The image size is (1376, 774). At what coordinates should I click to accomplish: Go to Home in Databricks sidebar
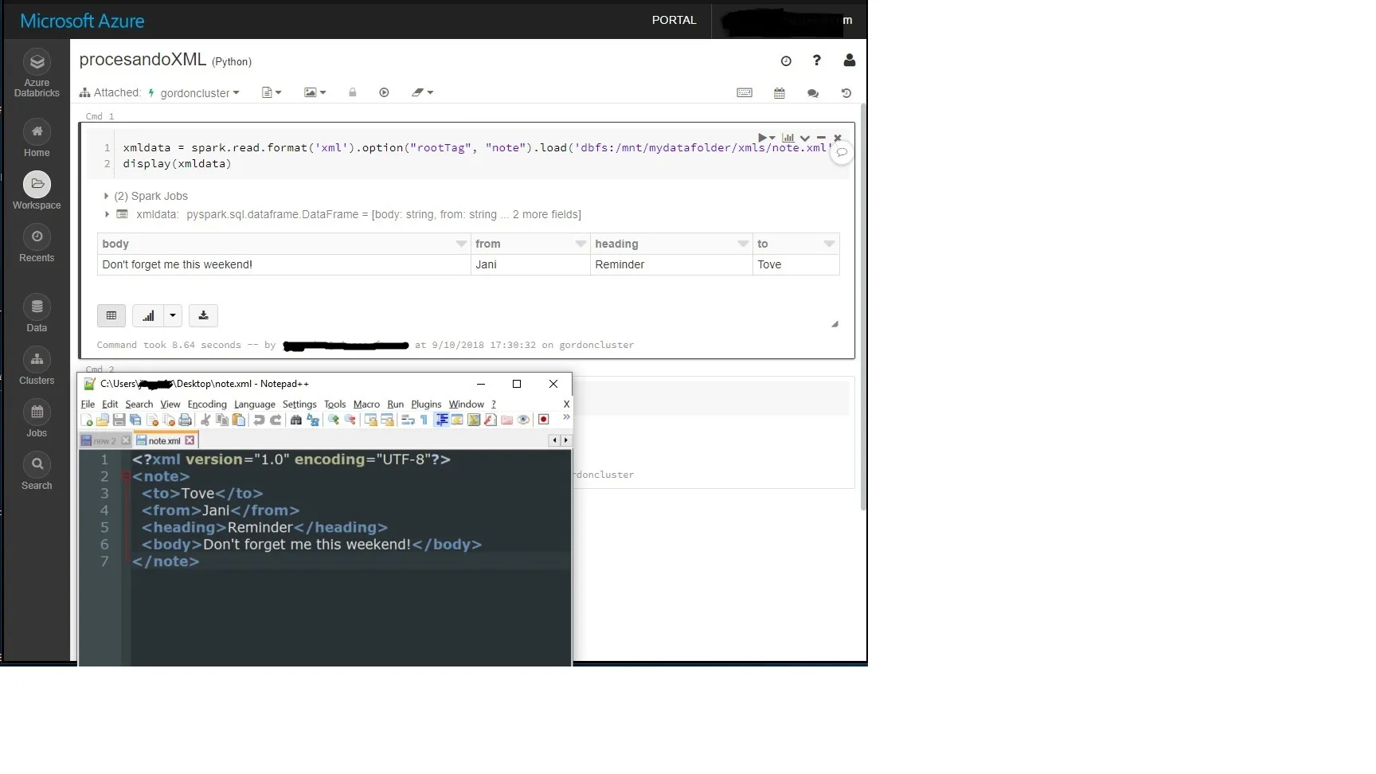coord(37,139)
